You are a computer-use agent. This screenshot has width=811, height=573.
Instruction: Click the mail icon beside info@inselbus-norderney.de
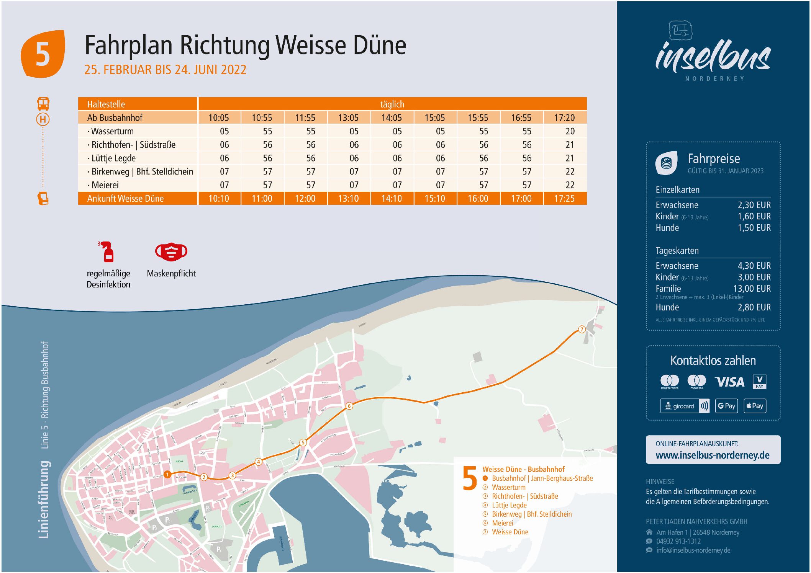649,550
